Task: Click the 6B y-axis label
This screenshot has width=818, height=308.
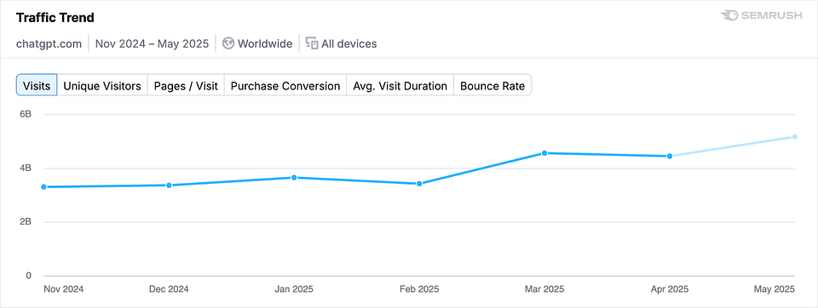Action: (x=26, y=114)
